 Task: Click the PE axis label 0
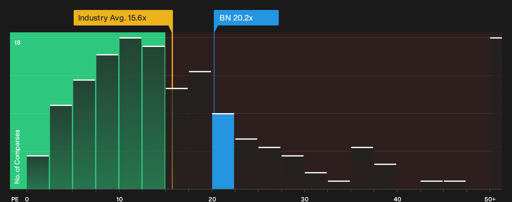tap(27, 199)
